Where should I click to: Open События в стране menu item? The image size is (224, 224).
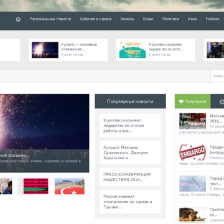(x=96, y=19)
